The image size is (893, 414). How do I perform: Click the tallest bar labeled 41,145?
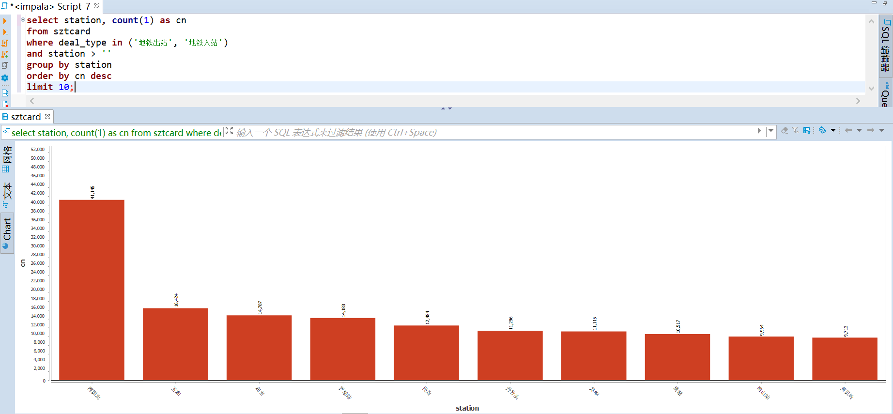click(92, 290)
